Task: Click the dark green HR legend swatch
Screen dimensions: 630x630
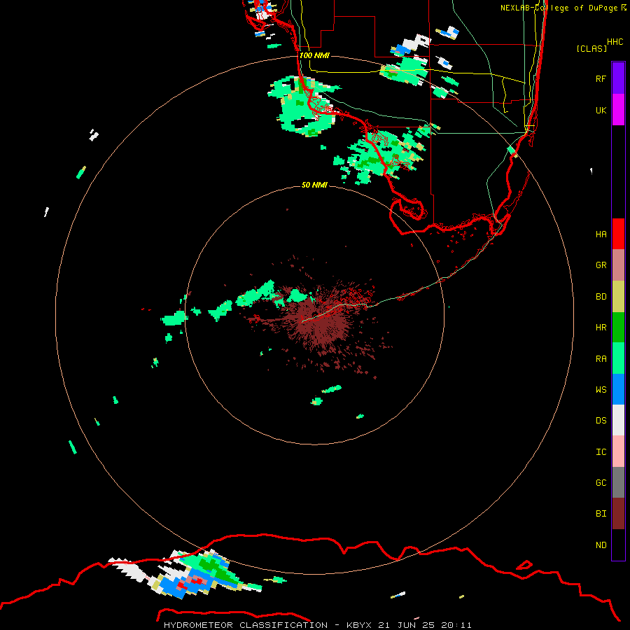Action: click(618, 328)
